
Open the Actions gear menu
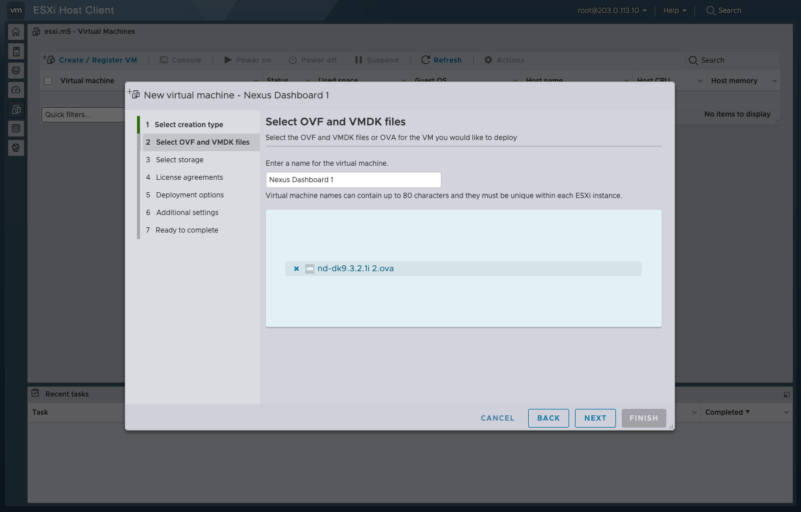point(504,60)
